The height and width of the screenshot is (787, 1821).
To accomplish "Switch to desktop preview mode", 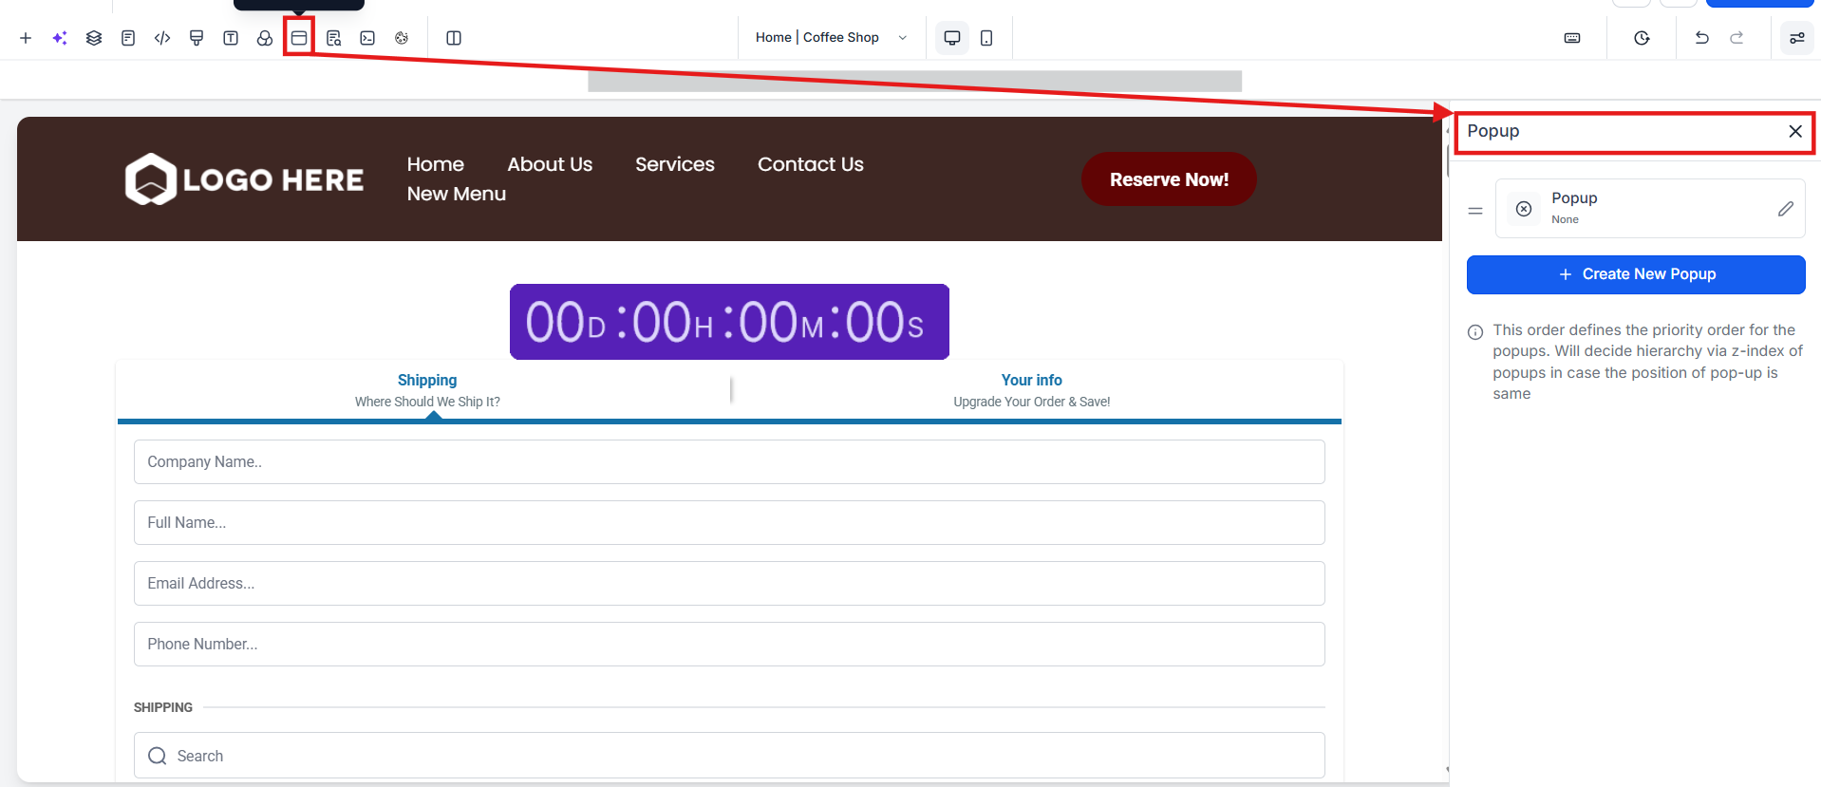I will tap(951, 38).
